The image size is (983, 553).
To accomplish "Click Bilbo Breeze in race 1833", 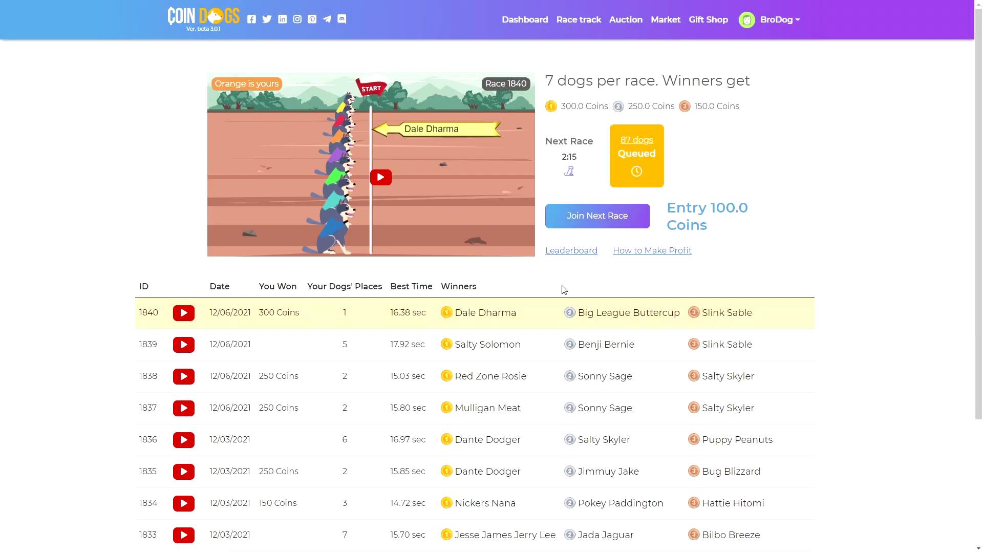I will pos(731,535).
